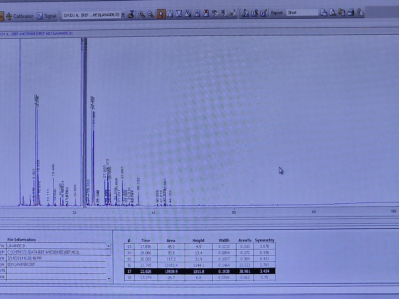
Task: Open the Report style Short field
Action: [302, 13]
